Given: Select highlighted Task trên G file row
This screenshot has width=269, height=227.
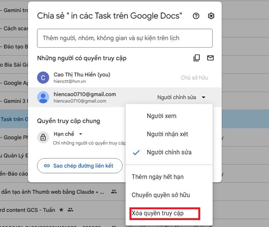Looking at the screenshot, I should coord(14,119).
